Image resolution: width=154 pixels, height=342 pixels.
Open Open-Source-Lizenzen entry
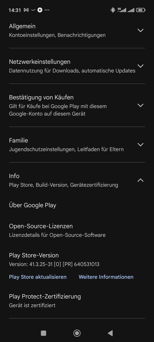tap(77, 230)
